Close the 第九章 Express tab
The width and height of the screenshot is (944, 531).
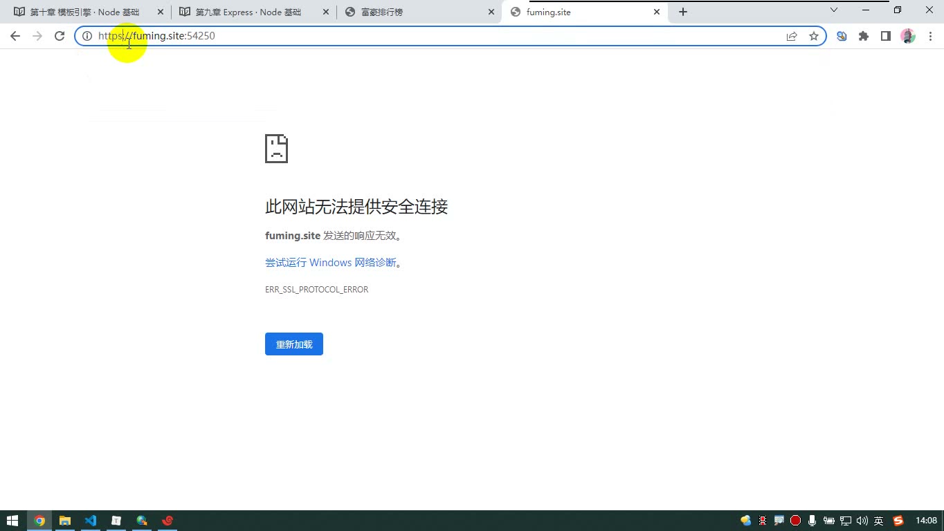coord(326,12)
